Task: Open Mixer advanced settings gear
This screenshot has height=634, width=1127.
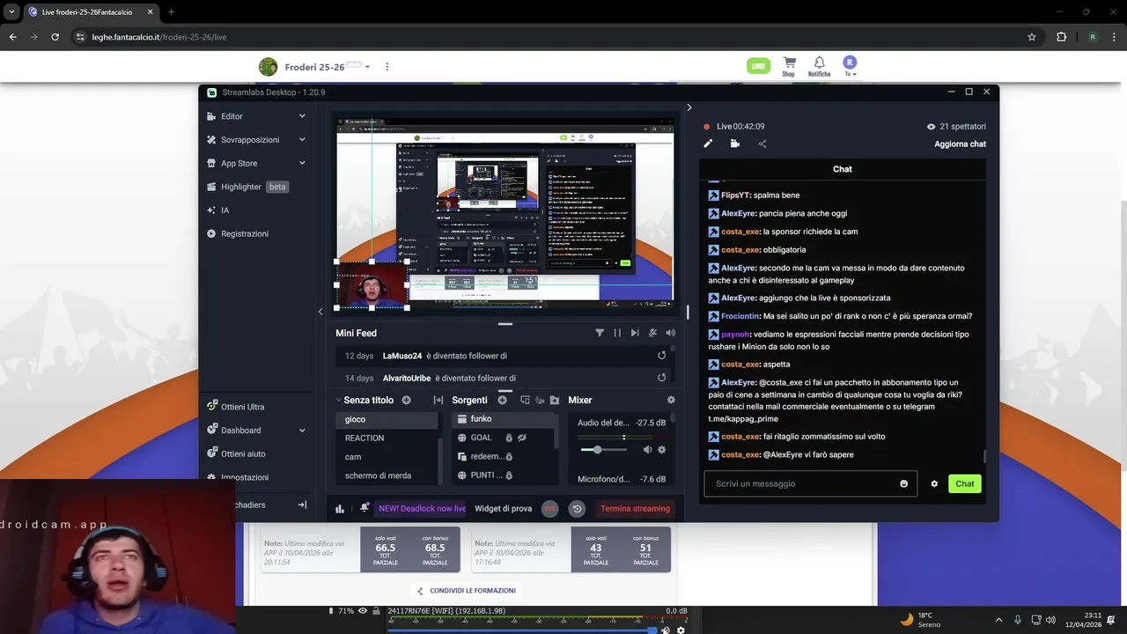Action: pos(671,400)
